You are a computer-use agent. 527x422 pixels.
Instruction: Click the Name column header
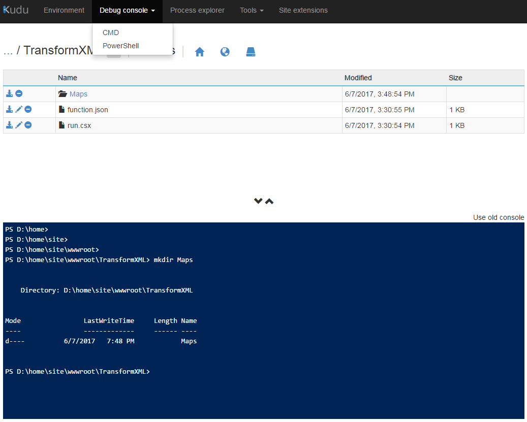[x=68, y=78]
